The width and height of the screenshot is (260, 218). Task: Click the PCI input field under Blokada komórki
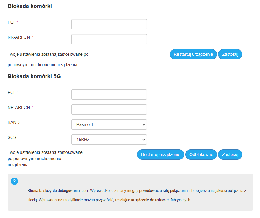tap(109, 24)
